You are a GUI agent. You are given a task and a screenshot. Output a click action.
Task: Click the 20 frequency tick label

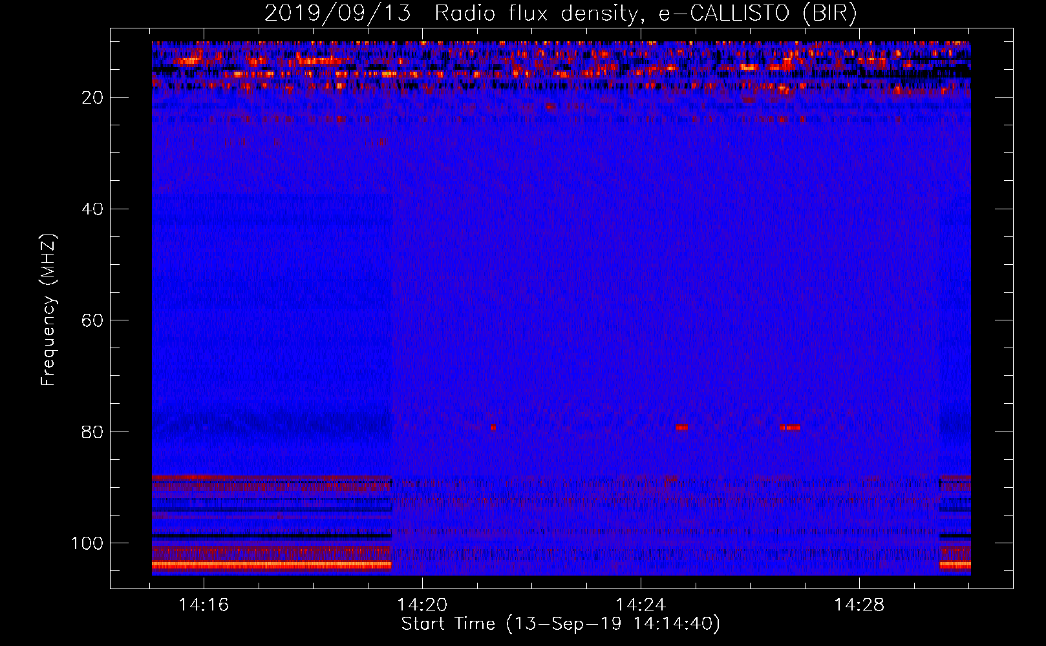click(93, 98)
